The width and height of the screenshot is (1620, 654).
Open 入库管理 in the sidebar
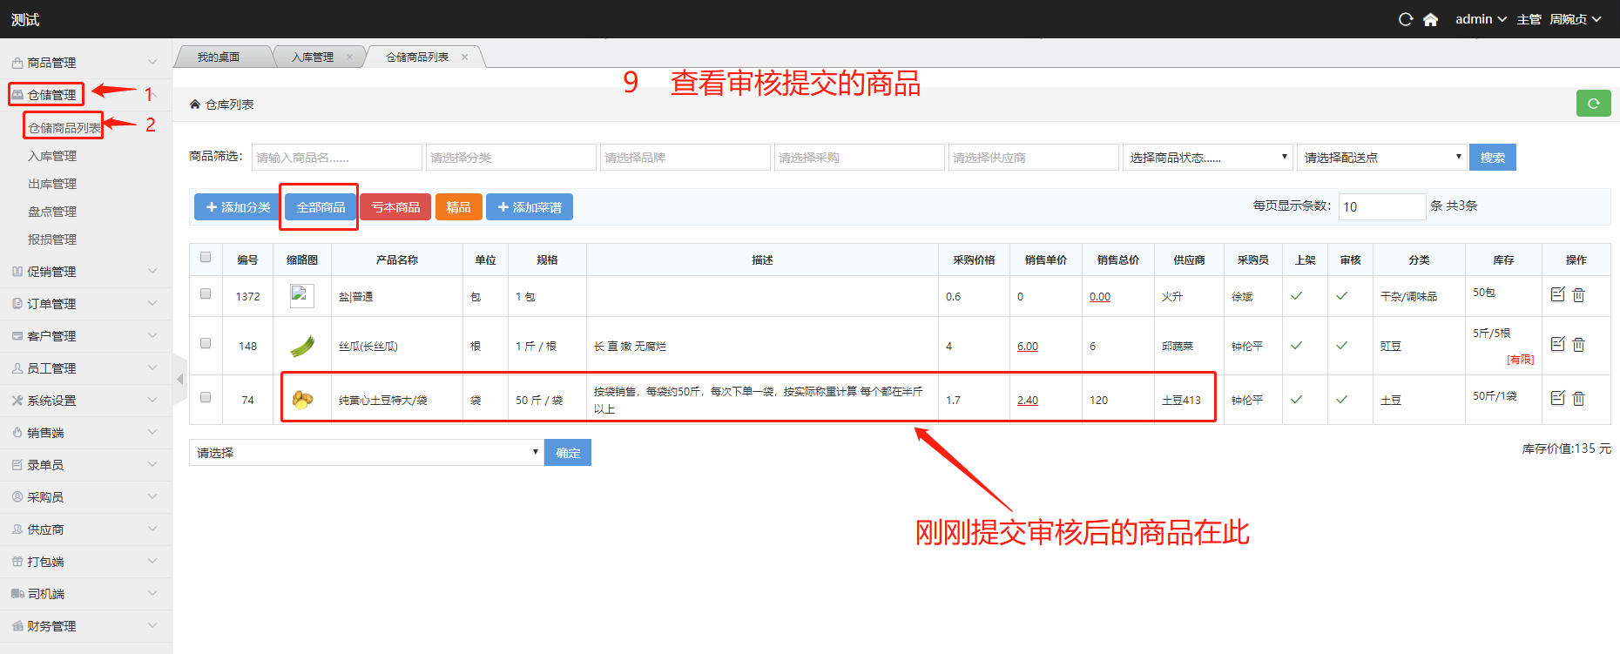[52, 157]
